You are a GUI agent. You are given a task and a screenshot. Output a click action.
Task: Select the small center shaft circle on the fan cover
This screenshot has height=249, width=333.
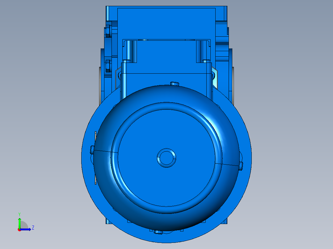[166, 158]
